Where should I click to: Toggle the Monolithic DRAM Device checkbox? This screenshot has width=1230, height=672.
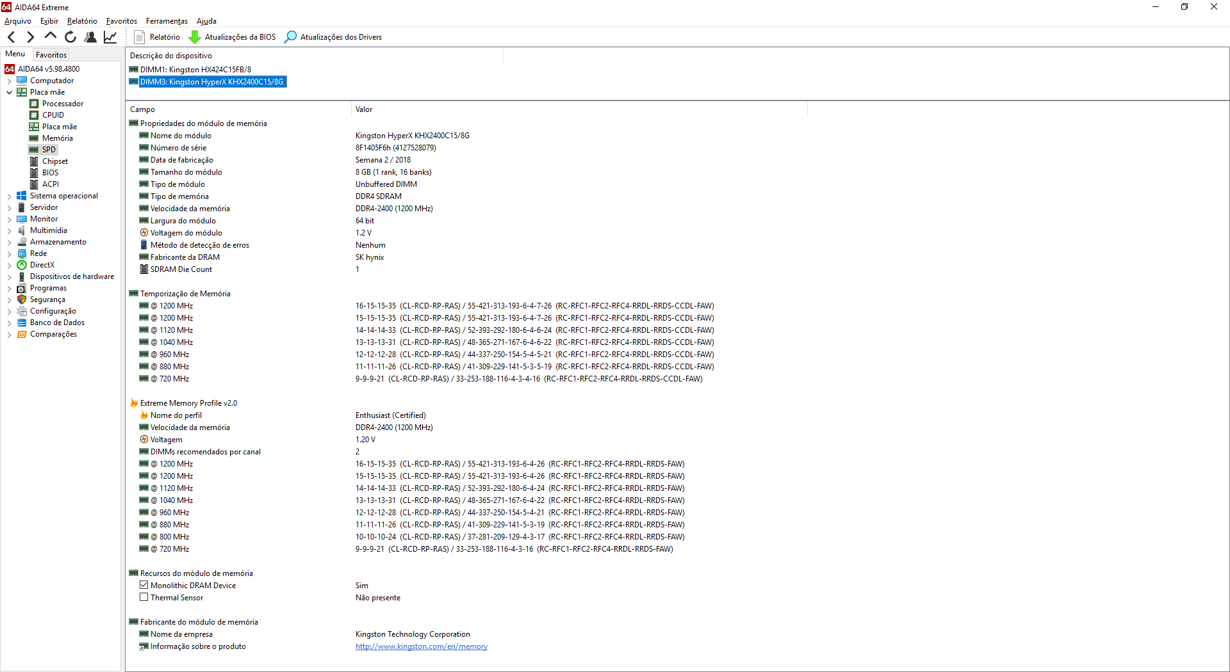(144, 585)
